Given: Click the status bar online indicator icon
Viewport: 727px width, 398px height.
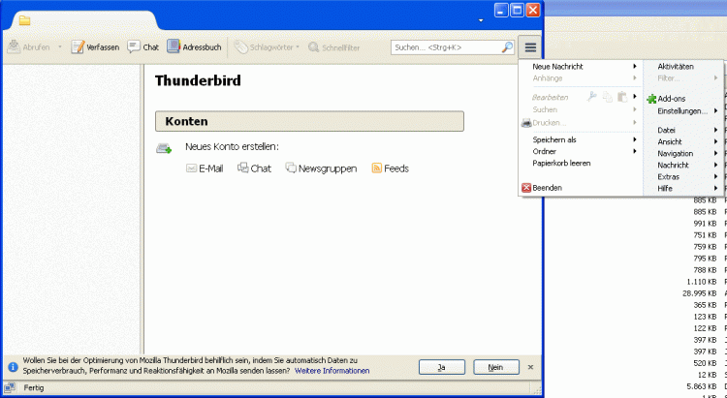Looking at the screenshot, I should pyautogui.click(x=11, y=388).
